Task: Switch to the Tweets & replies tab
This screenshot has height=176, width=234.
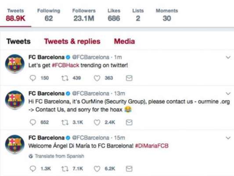Action: tap(72, 41)
